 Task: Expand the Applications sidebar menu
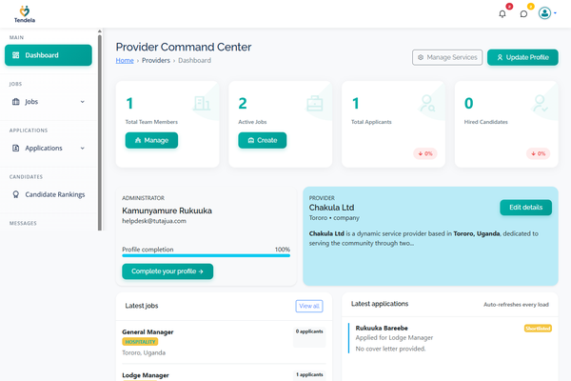tap(83, 148)
